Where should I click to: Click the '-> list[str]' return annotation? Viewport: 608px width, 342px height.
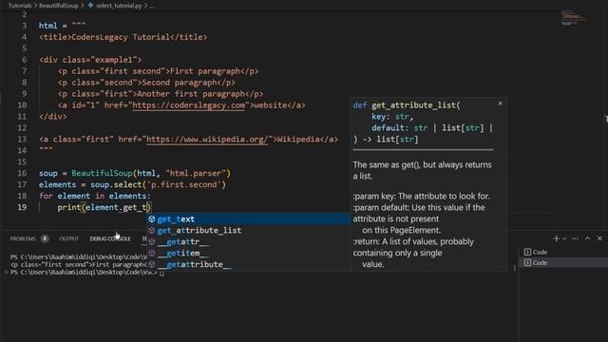(390, 140)
